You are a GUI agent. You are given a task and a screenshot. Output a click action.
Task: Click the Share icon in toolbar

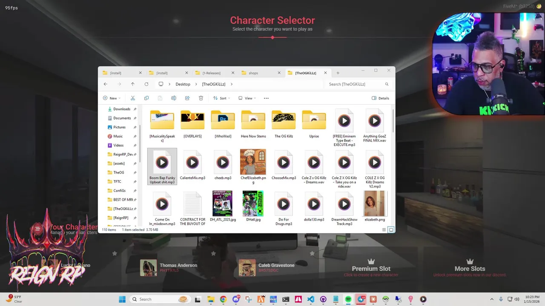(x=187, y=98)
